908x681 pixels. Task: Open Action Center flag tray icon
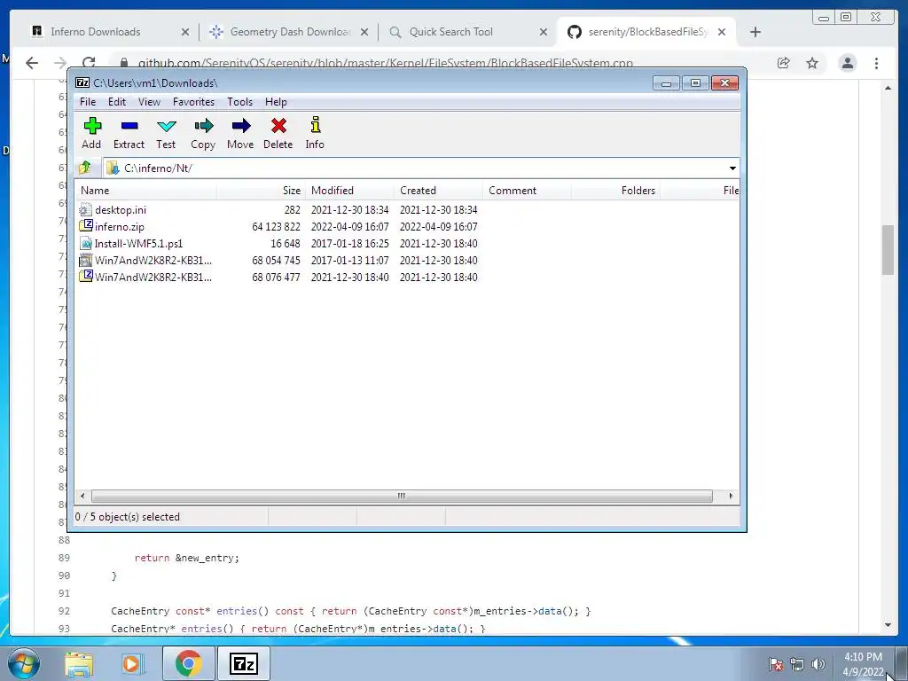(775, 664)
